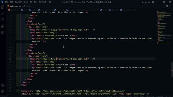Open the HTML language mode selector in status bar

(142, 96)
